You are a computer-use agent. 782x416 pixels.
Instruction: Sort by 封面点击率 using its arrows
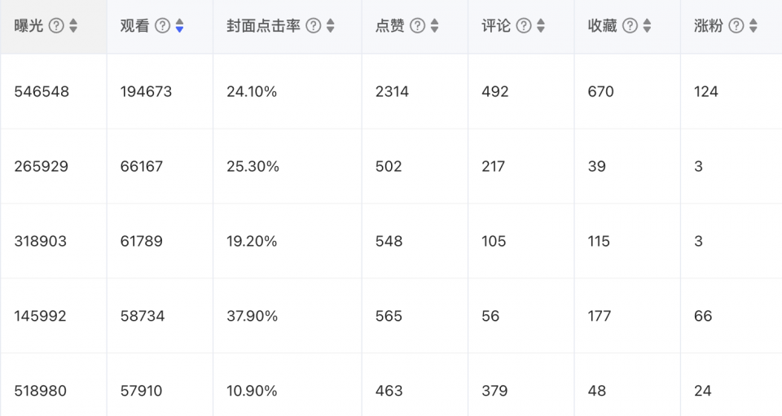pyautogui.click(x=331, y=26)
